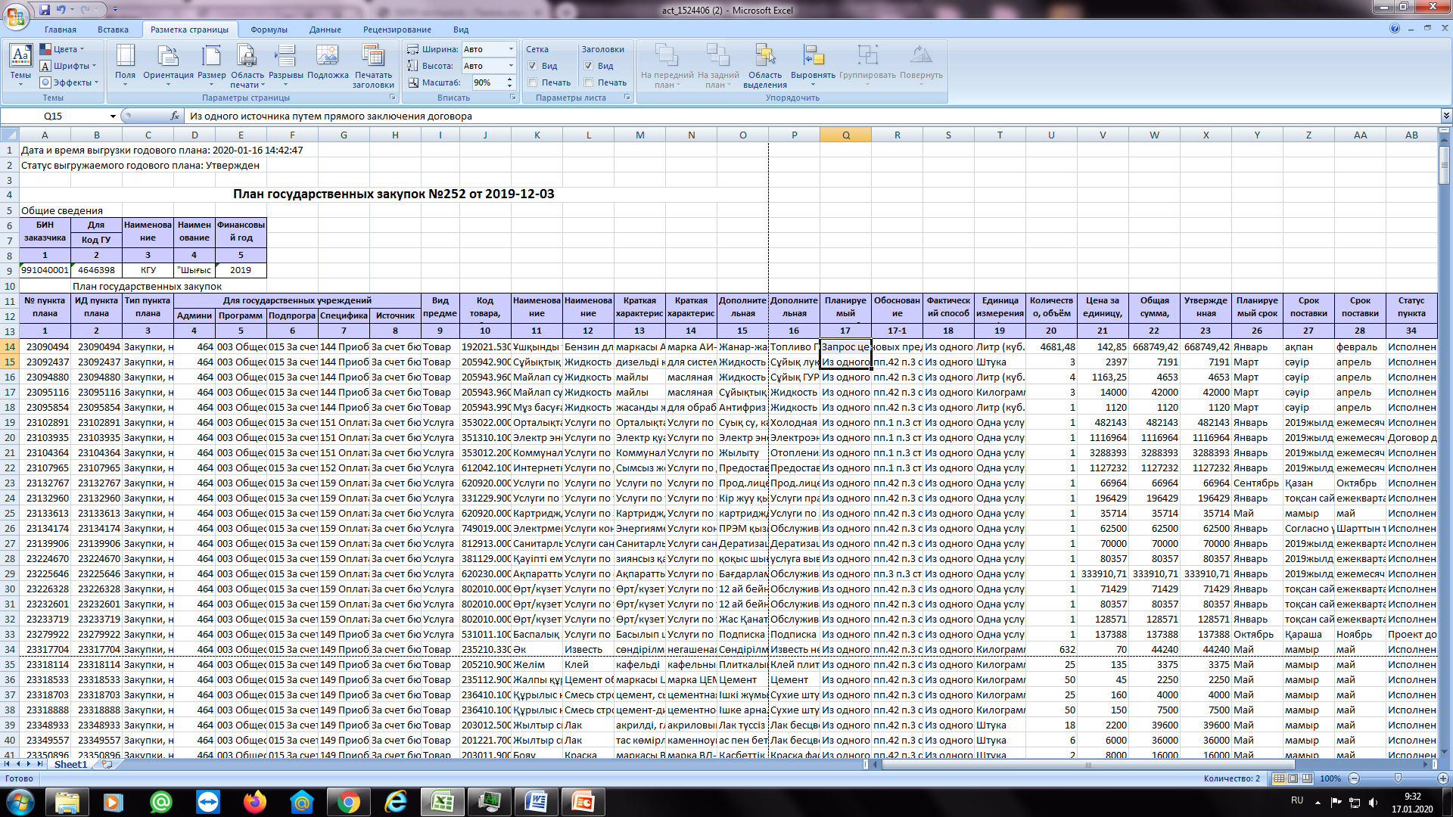
Task: Open Параметры страницы dialog launcher
Action: [392, 98]
